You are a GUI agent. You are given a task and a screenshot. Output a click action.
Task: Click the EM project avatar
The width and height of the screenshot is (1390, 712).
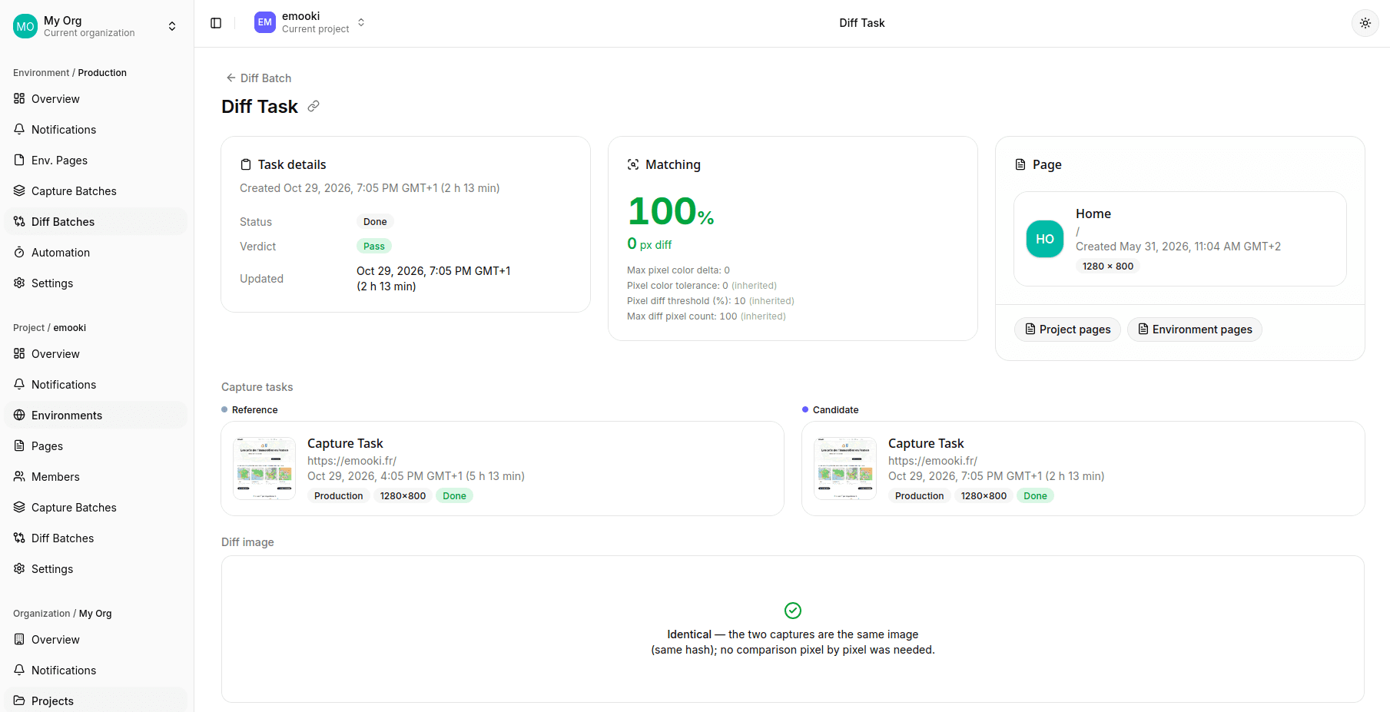pyautogui.click(x=265, y=22)
